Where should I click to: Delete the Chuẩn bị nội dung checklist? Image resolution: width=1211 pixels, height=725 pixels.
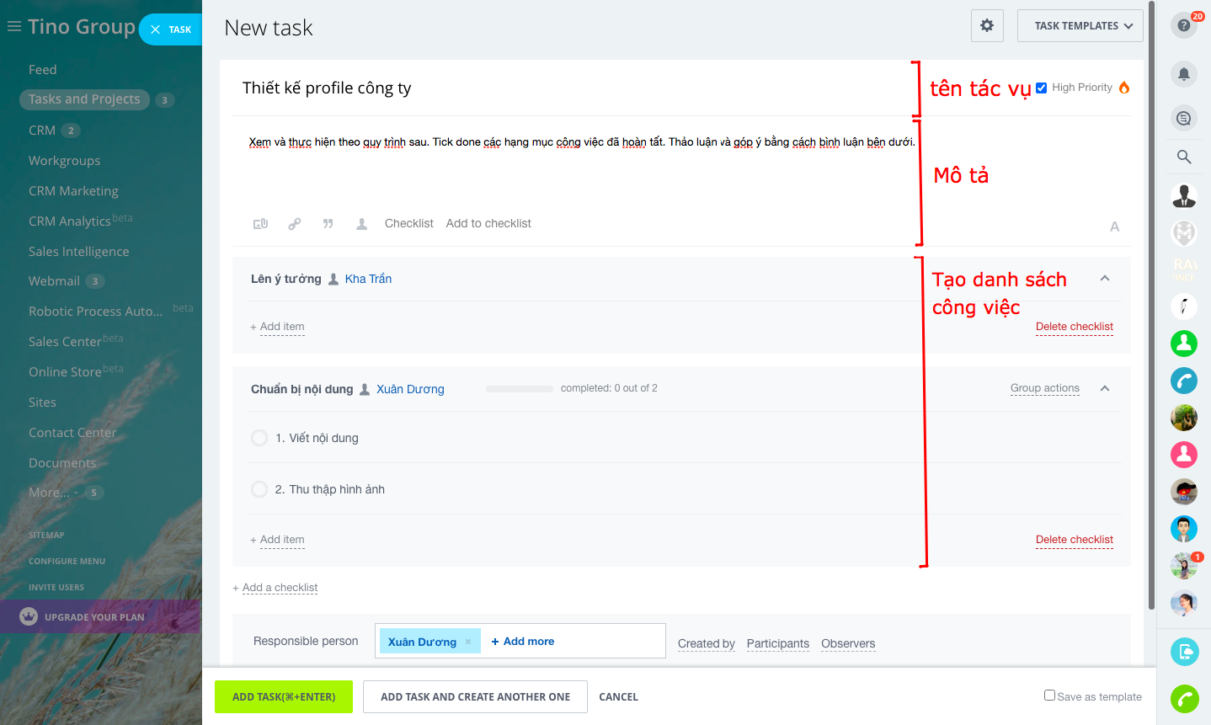point(1074,540)
